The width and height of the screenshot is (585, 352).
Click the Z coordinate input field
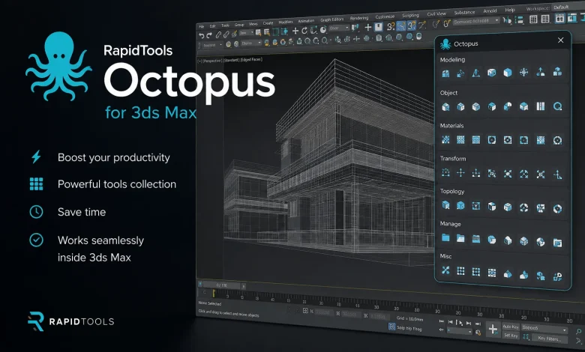point(379,317)
